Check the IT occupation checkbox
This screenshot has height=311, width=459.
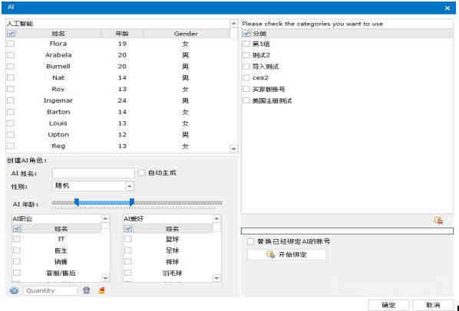[x=16, y=239]
